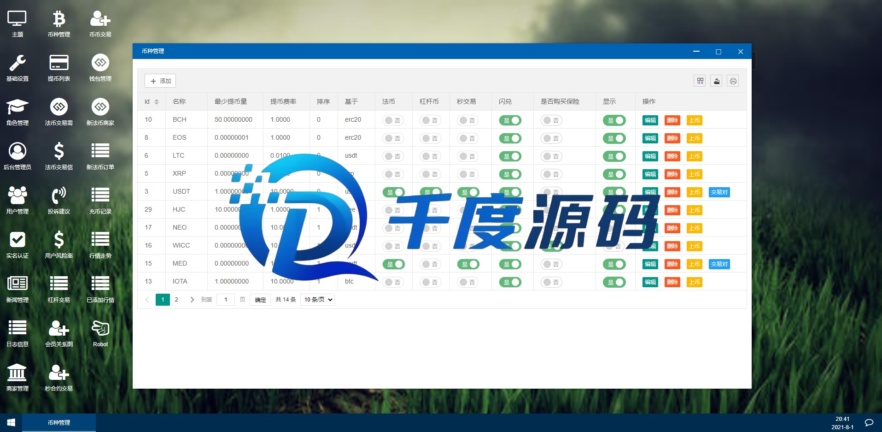Open the 商家管理 bank icon
882x432 pixels.
[x=18, y=378]
